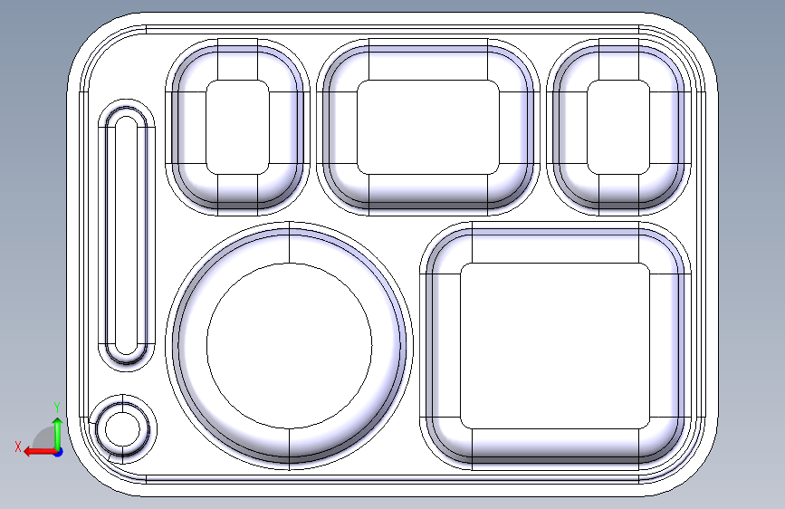Click the red X axis arrow of triad
Viewport: 785px width, 509px height.
pos(40,452)
